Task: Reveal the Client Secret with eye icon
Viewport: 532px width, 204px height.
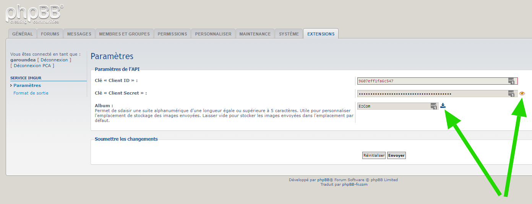Action: (522, 93)
